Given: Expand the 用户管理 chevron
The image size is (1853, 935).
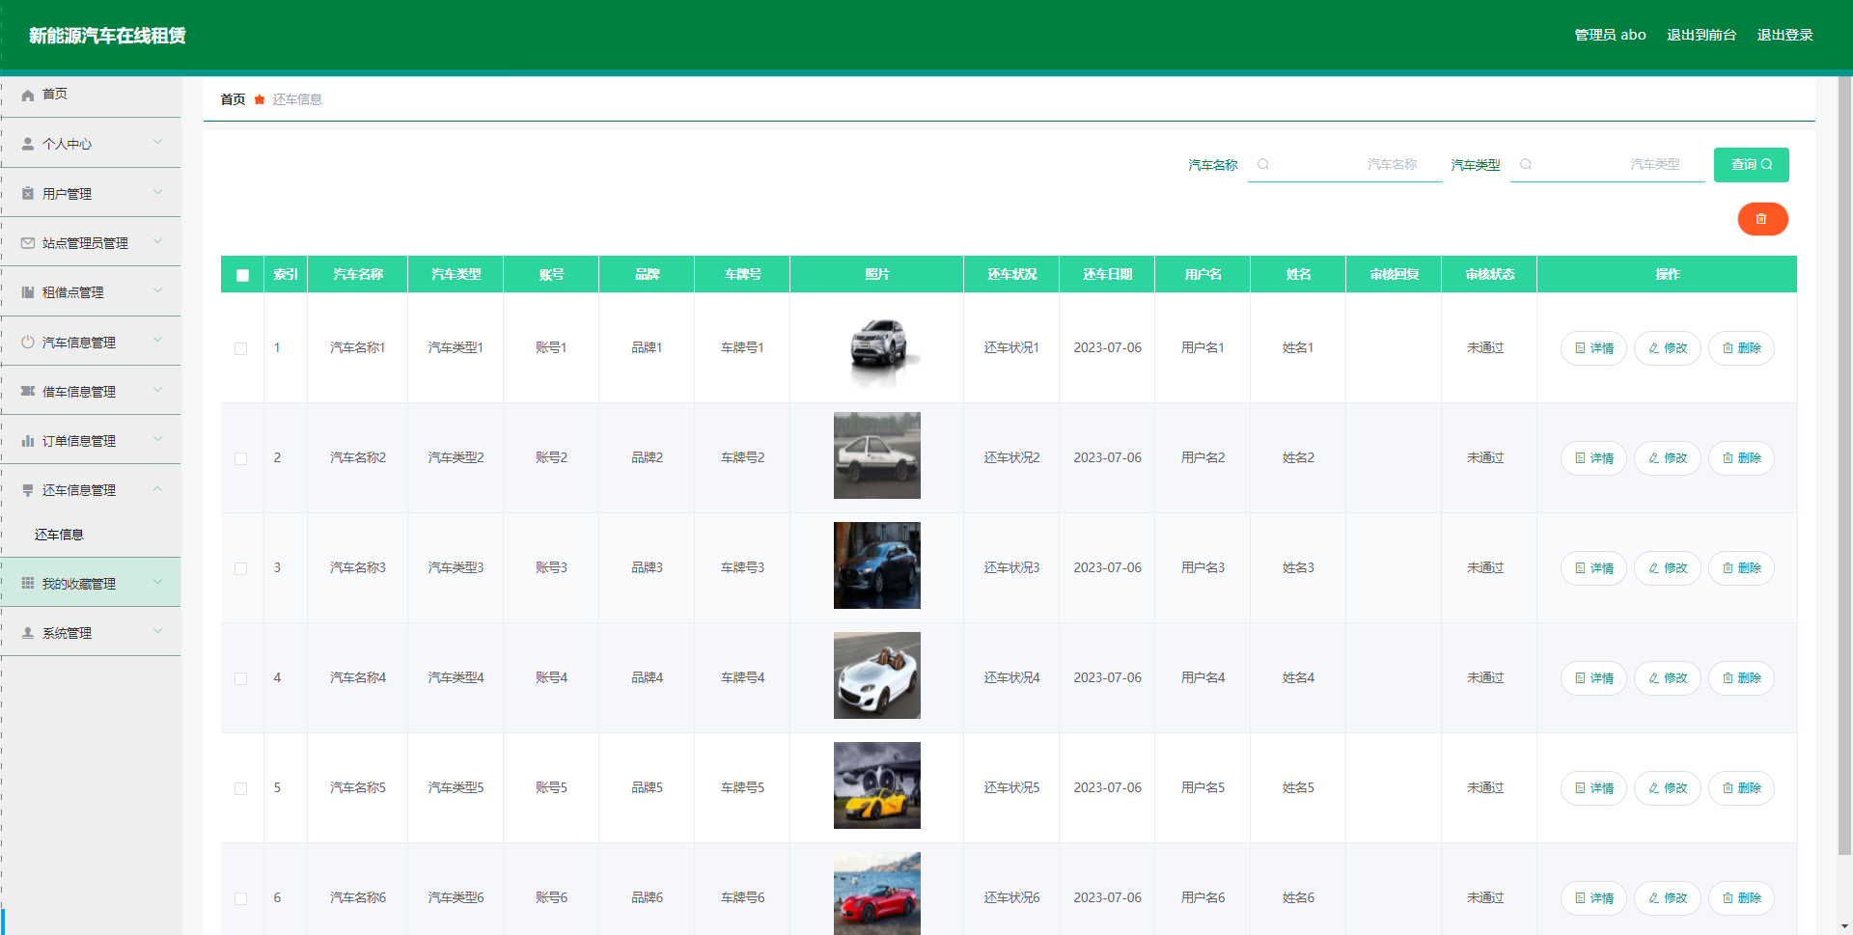Looking at the screenshot, I should pyautogui.click(x=157, y=193).
